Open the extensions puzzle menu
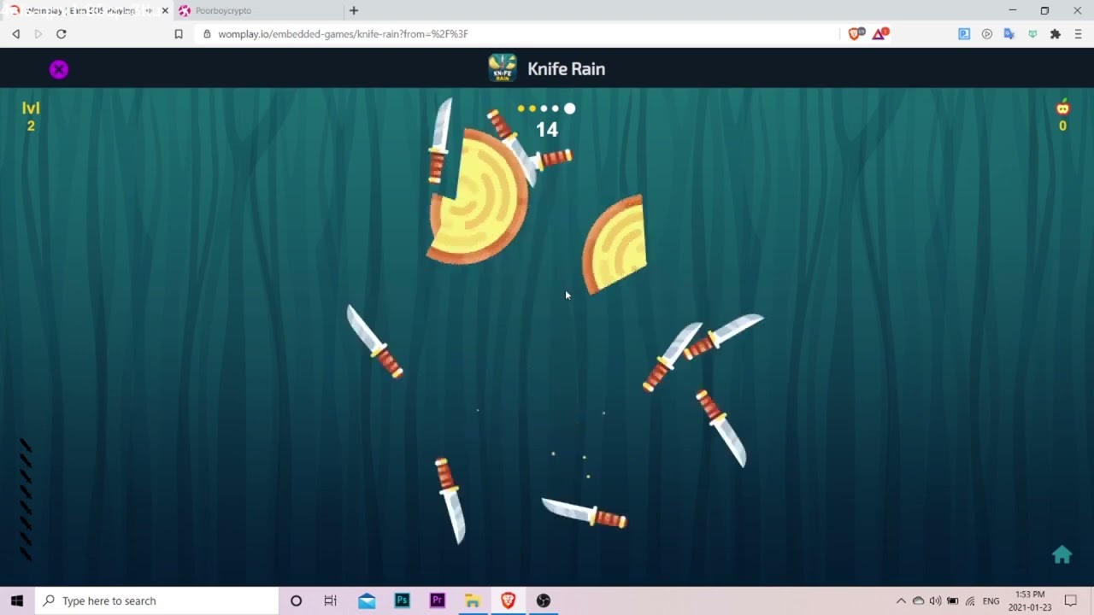This screenshot has height=615, width=1094. coord(1056,34)
